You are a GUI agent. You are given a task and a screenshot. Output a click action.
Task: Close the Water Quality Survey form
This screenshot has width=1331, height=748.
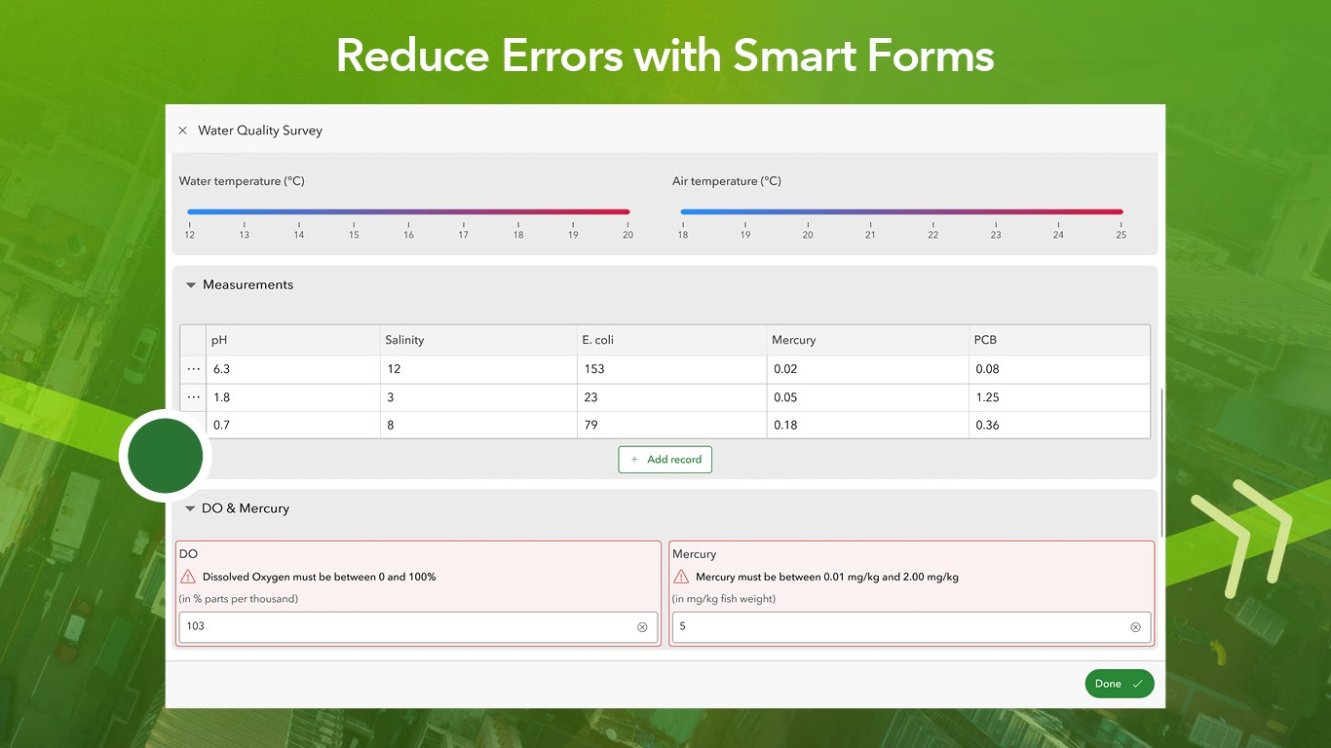coord(182,131)
